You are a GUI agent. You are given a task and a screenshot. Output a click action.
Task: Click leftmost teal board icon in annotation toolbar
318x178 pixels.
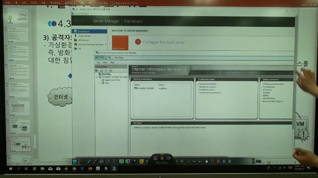(x=75, y=161)
